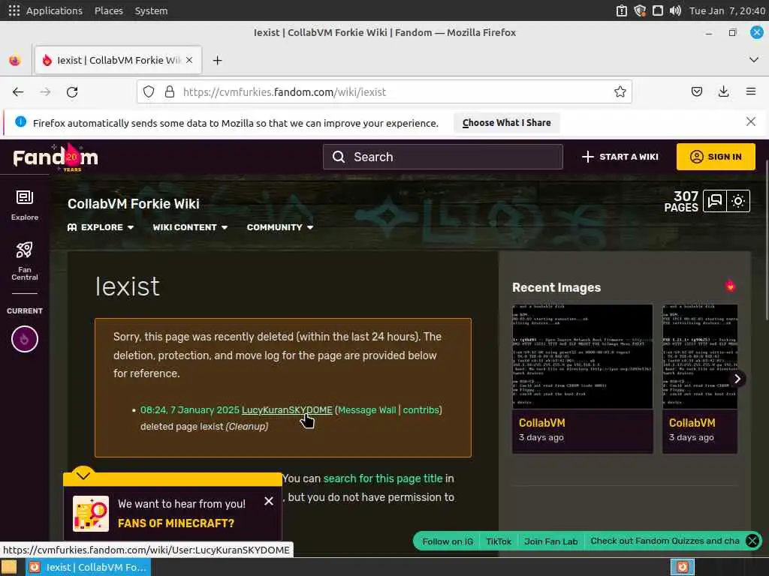Click the first CollabVM image caption
The height and width of the screenshot is (576, 769).
[542, 423]
